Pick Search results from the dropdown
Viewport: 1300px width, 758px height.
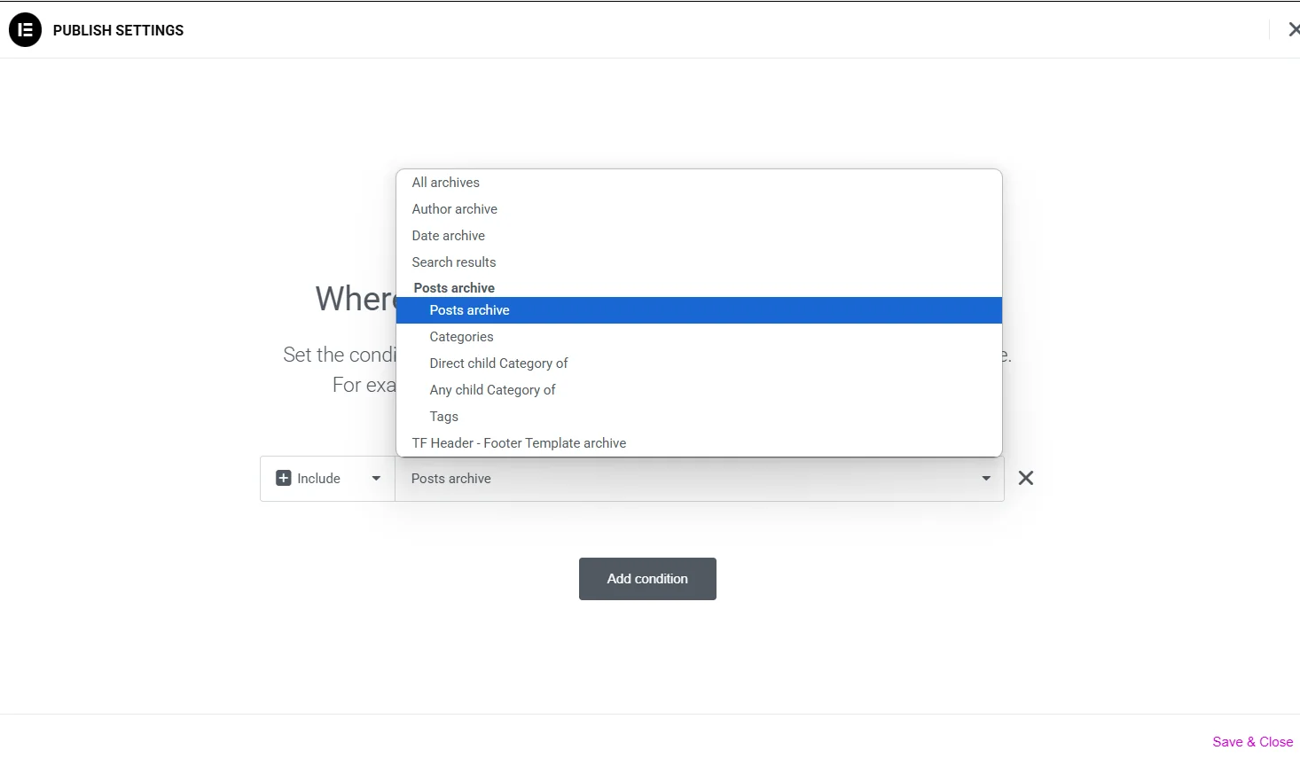coord(453,262)
